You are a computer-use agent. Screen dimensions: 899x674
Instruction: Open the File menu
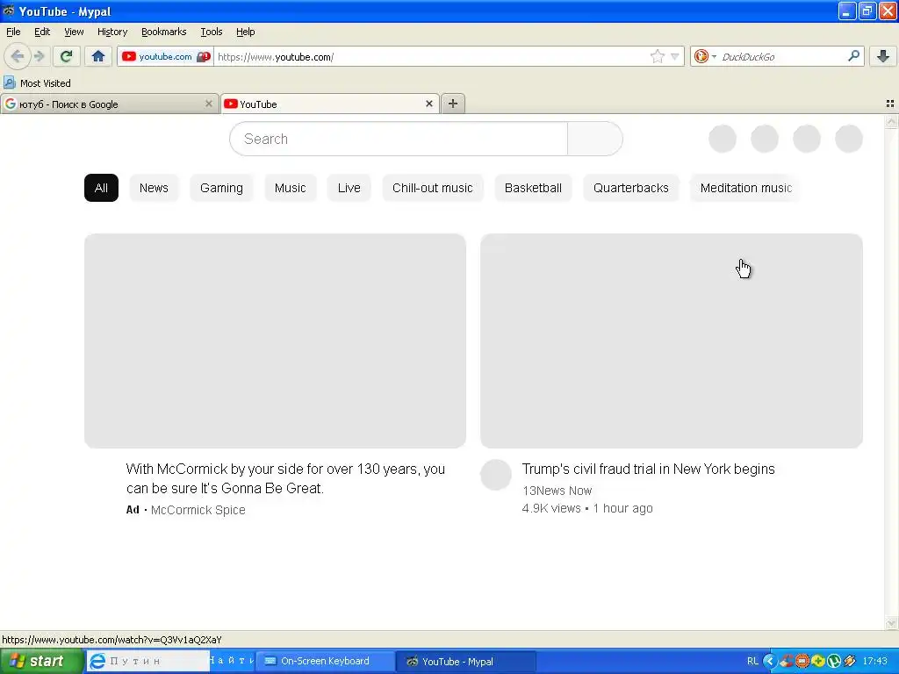[13, 32]
